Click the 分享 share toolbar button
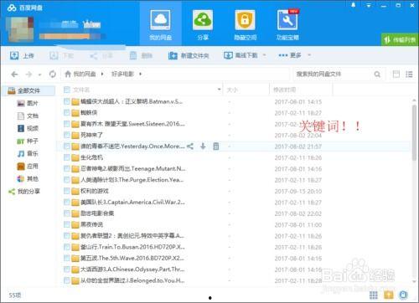 [x=101, y=56]
